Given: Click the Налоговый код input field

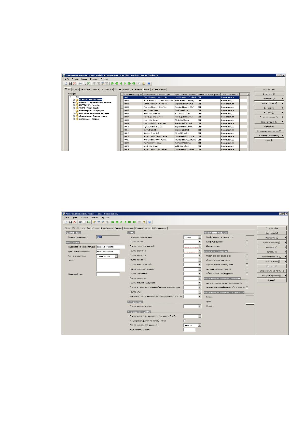Looking at the screenshot, I should click(108, 274).
